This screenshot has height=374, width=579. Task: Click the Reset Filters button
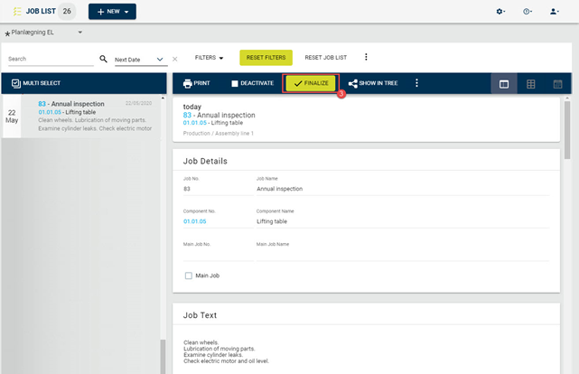click(x=266, y=58)
